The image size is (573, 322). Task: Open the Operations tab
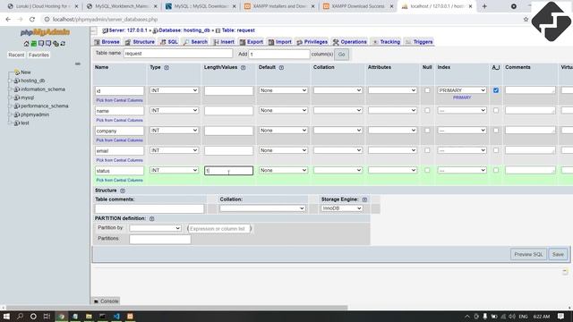tap(349, 42)
